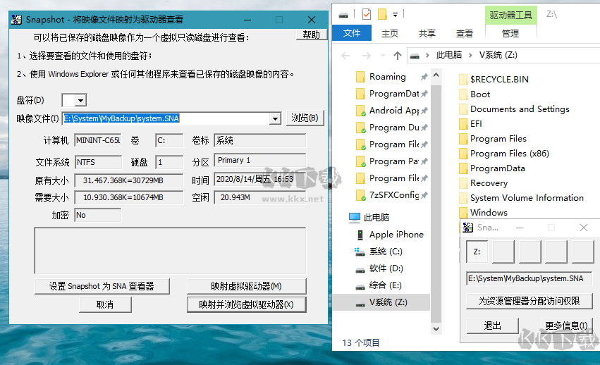
Task: Switch to the 共享 ribbon tab
Action: pos(427,33)
